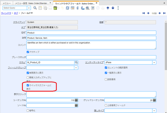Click the カラム field label link
The image size is (167, 113).
tap(22, 62)
